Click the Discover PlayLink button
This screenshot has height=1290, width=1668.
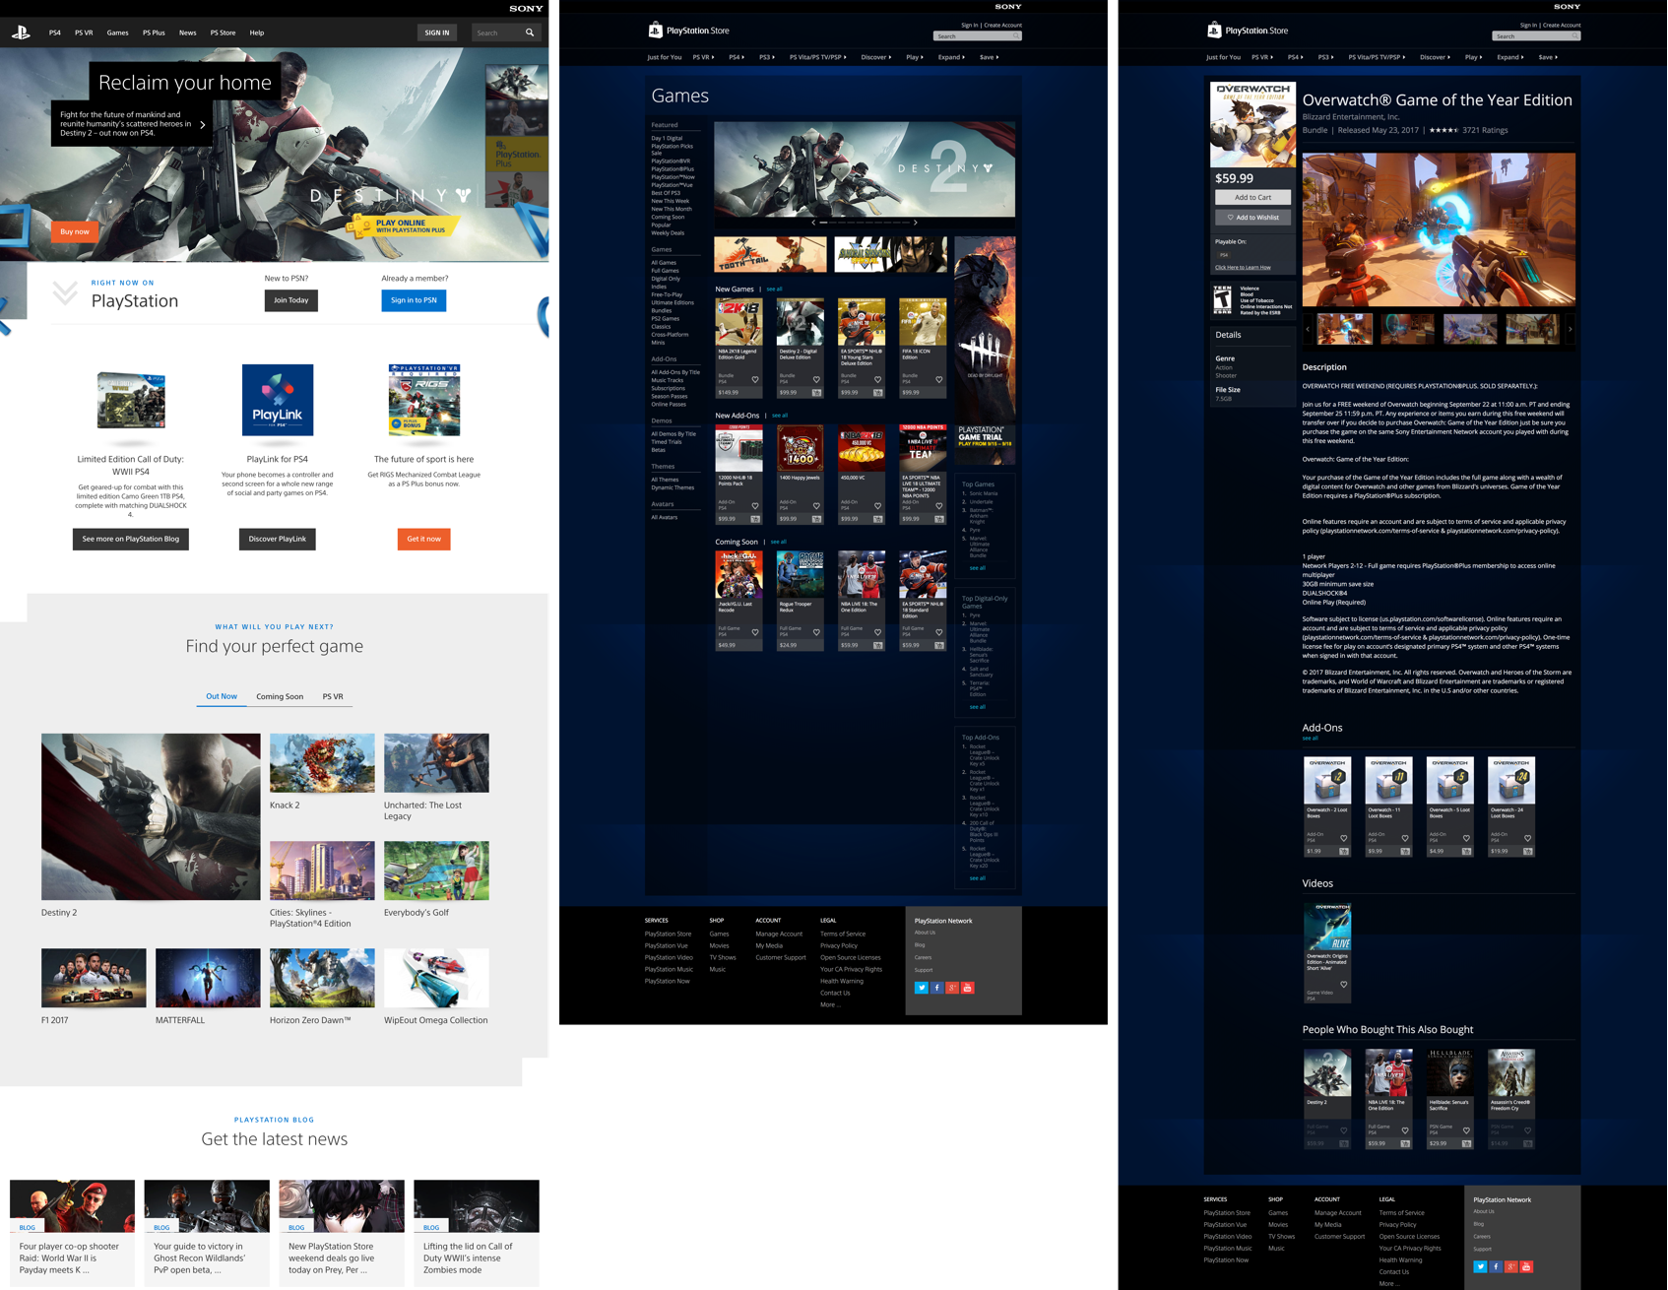278,539
